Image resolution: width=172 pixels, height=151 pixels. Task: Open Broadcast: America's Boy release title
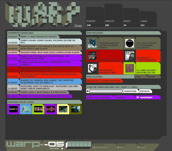111,68
